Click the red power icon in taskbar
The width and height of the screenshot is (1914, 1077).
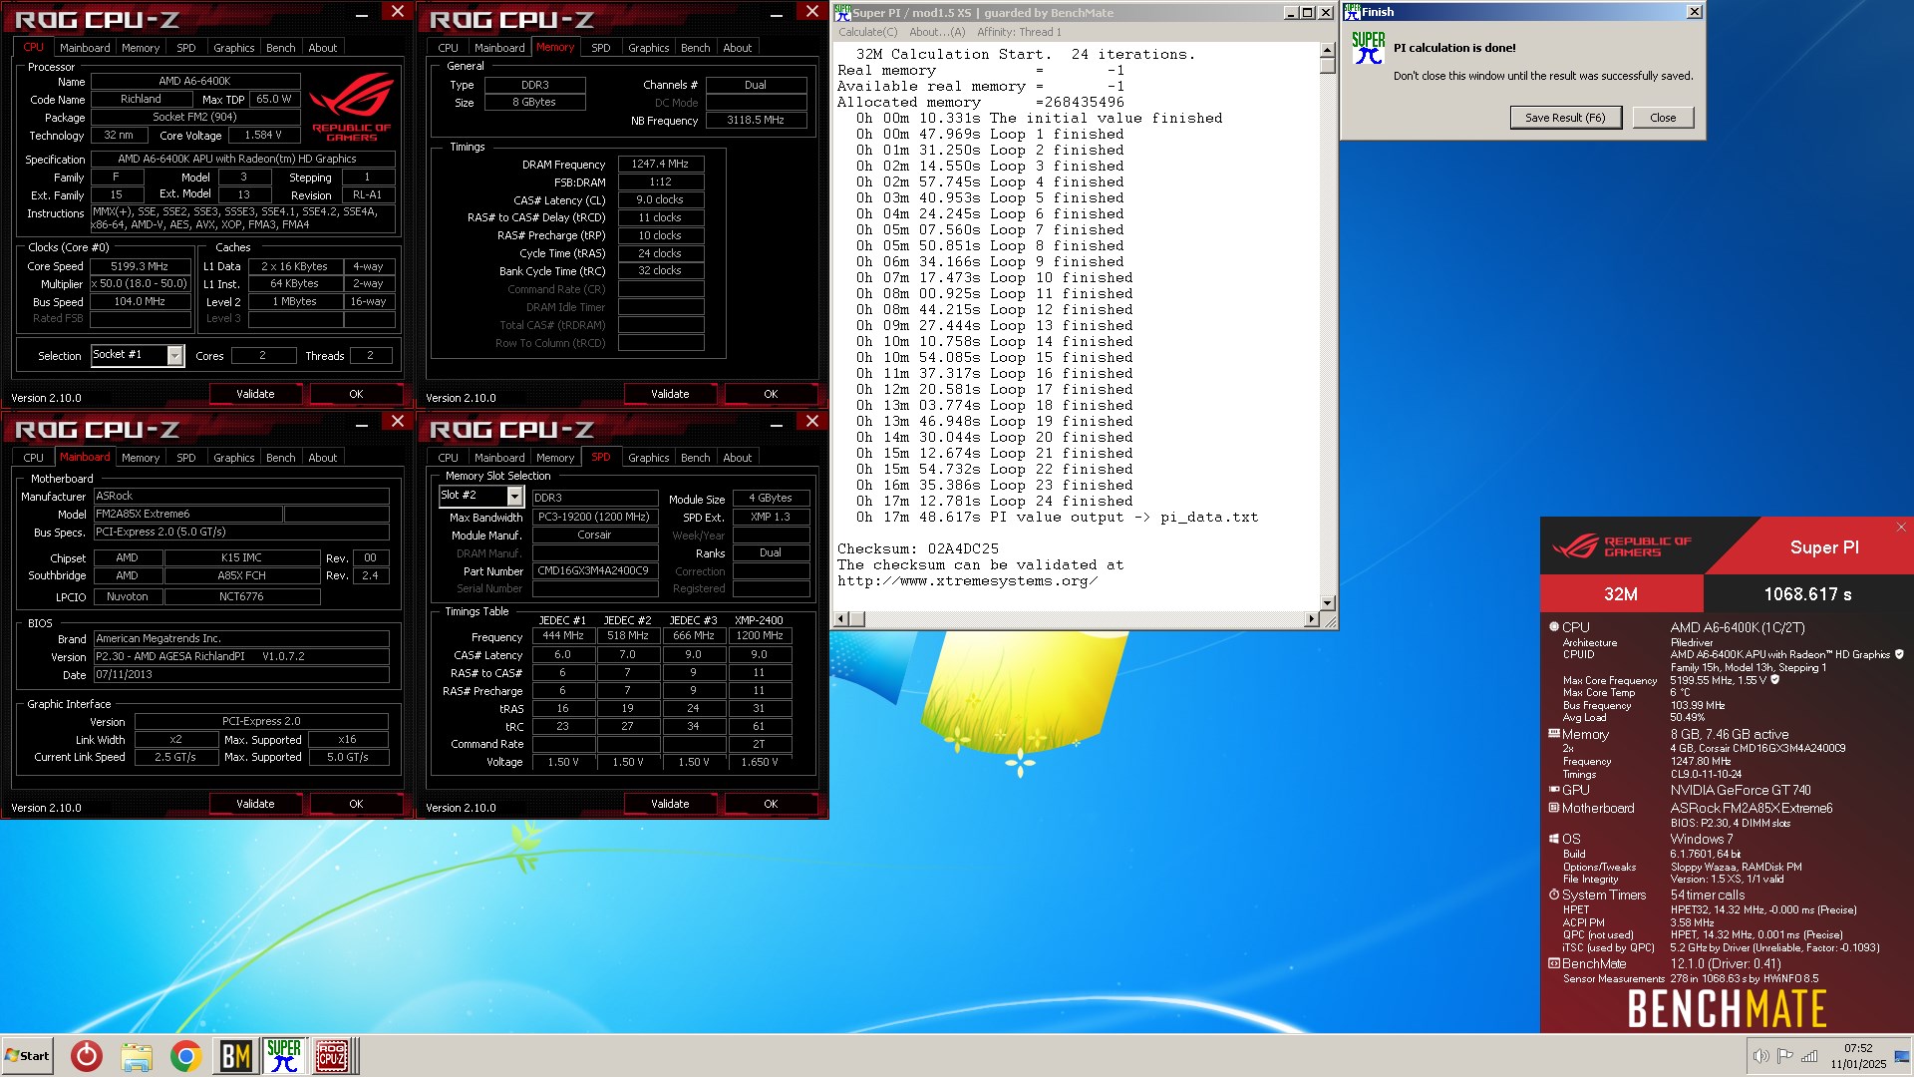[x=87, y=1055]
